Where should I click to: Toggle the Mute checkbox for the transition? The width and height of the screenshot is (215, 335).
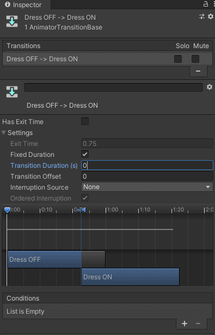(195, 59)
